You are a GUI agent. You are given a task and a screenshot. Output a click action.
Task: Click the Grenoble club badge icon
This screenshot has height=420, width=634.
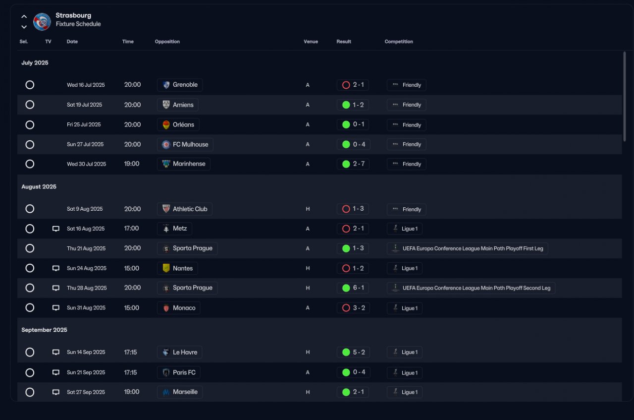[x=166, y=85]
